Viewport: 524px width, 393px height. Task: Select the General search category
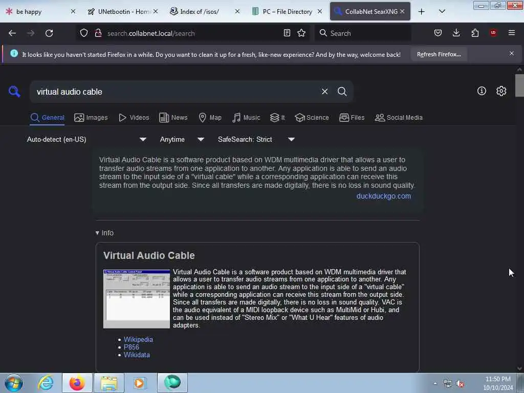tap(47, 118)
